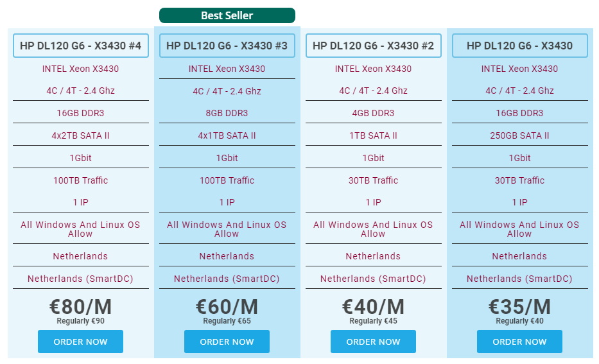Screen dimensions: 599x364
Task: Select the 8GB DDR3 memory row
Action: pos(227,113)
